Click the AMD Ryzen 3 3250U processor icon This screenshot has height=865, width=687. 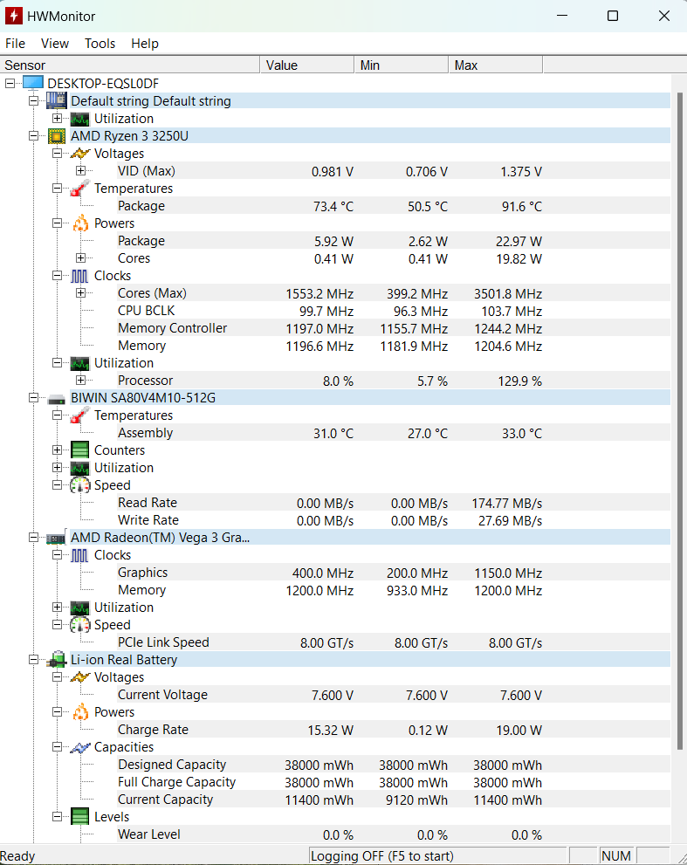coord(57,136)
